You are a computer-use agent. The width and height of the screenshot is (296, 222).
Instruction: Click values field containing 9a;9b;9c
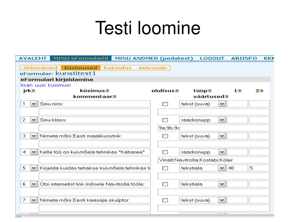click(x=214, y=128)
